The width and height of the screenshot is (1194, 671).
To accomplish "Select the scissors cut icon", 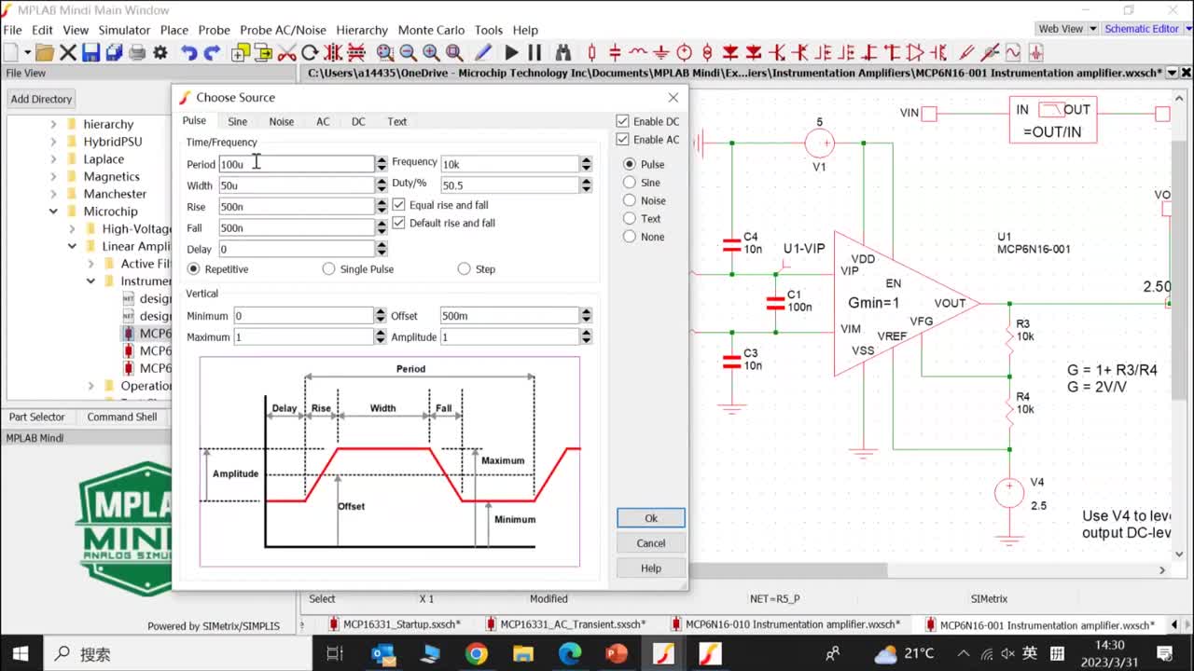I will [287, 53].
